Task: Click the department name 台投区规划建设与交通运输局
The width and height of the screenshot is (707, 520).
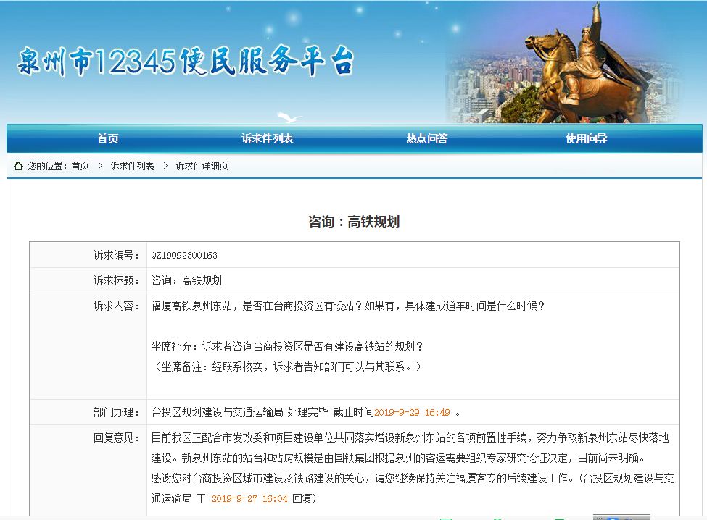Action: (217, 412)
